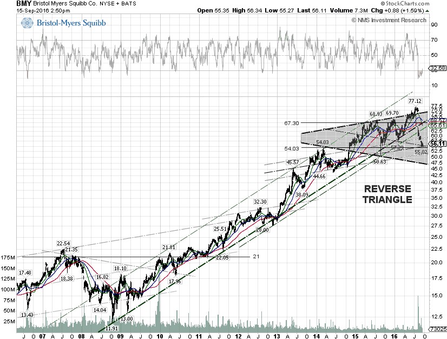Click the 07 year marker on time axis

tap(42, 336)
